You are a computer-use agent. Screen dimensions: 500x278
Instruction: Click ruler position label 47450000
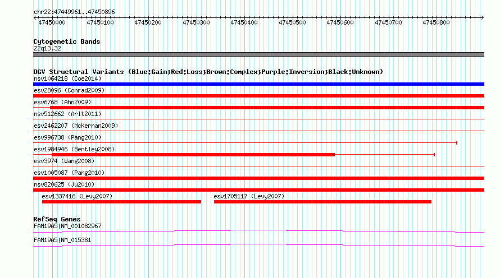[52, 22]
